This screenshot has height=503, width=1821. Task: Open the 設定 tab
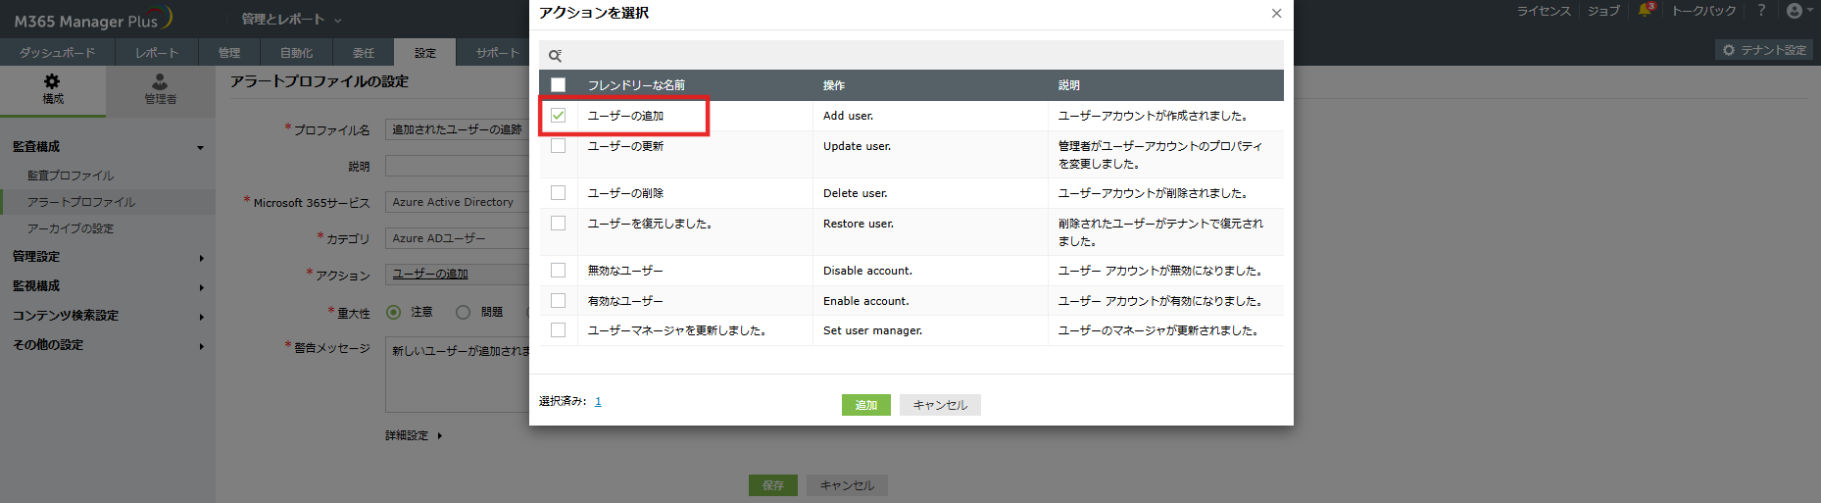pyautogui.click(x=425, y=53)
